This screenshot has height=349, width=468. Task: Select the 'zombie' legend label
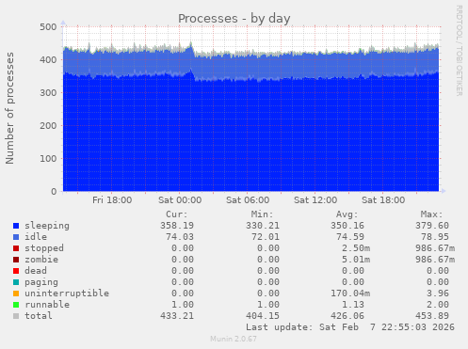point(41,260)
